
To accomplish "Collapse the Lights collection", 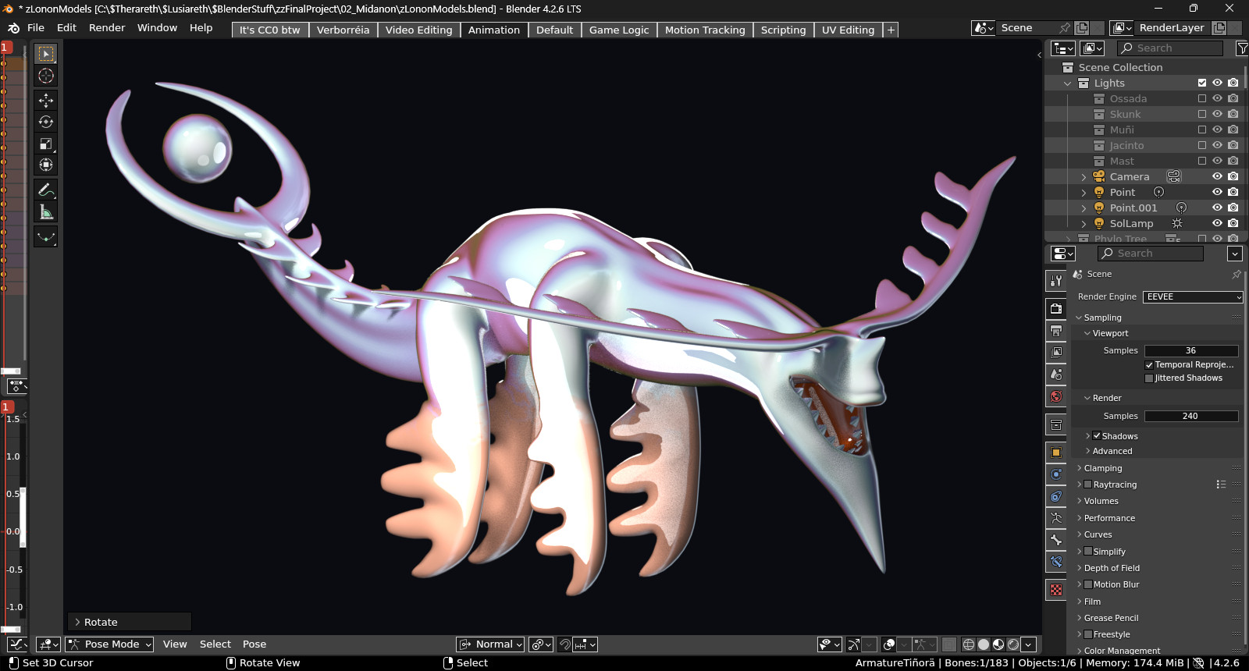I will coord(1068,83).
